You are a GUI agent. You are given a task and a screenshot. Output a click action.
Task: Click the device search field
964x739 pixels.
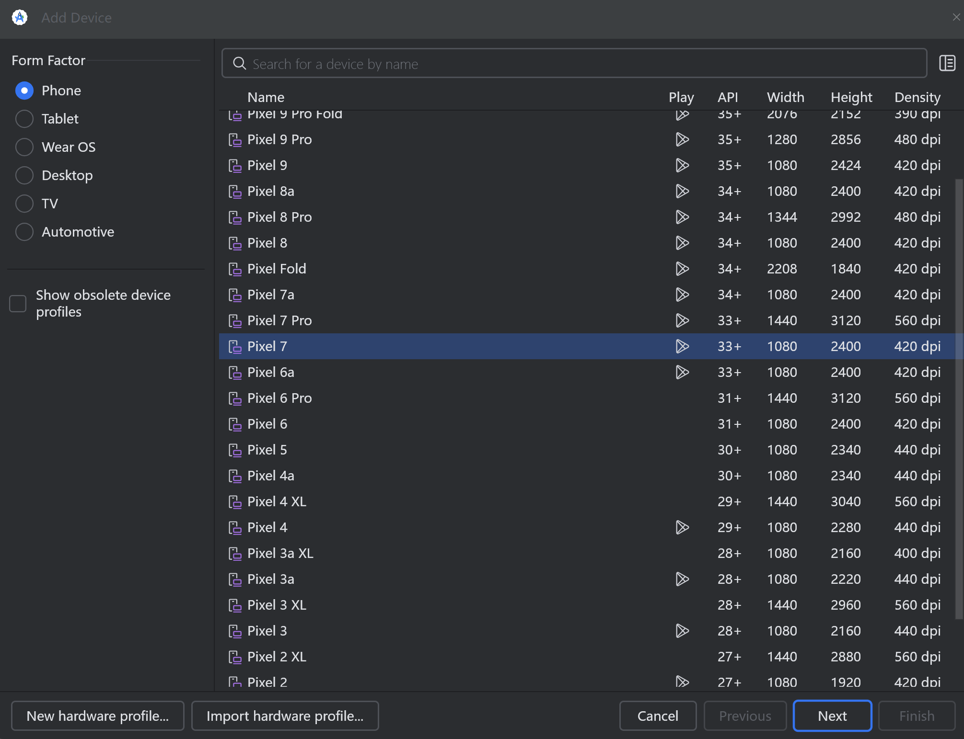(574, 63)
